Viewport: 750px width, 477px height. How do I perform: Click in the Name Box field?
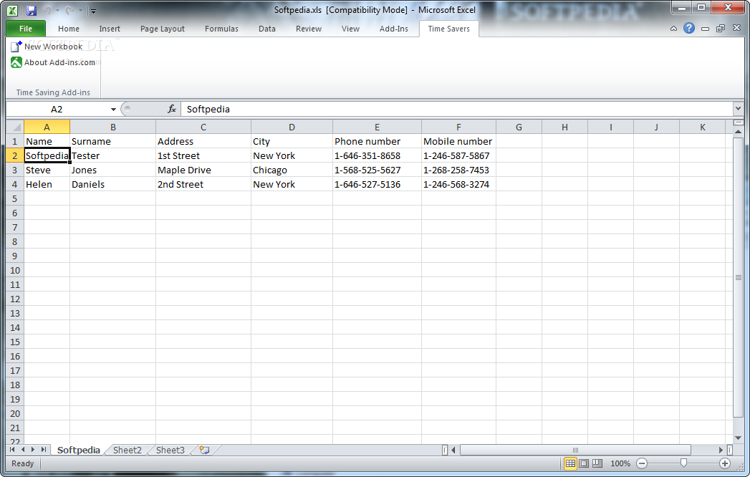[57, 109]
